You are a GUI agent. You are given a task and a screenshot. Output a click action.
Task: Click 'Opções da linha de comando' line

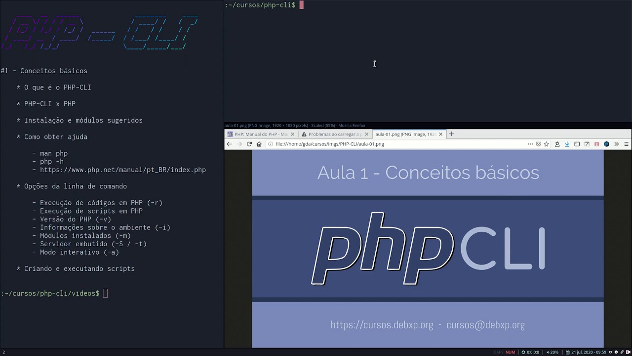tap(72, 186)
